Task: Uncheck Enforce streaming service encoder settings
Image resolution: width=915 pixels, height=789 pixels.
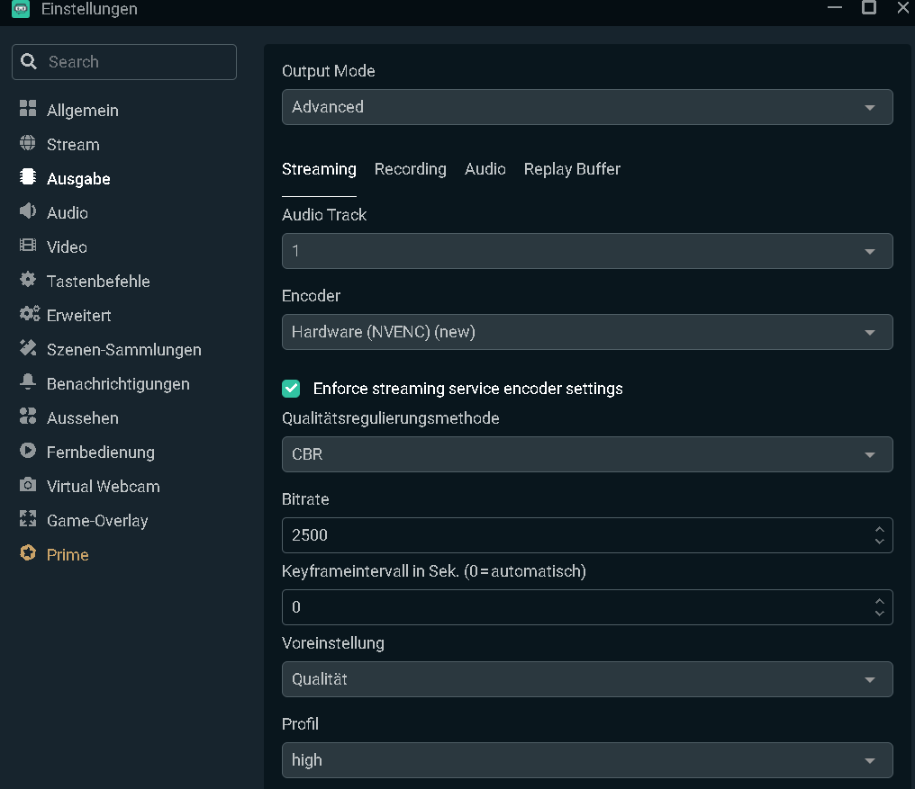Action: [x=291, y=389]
